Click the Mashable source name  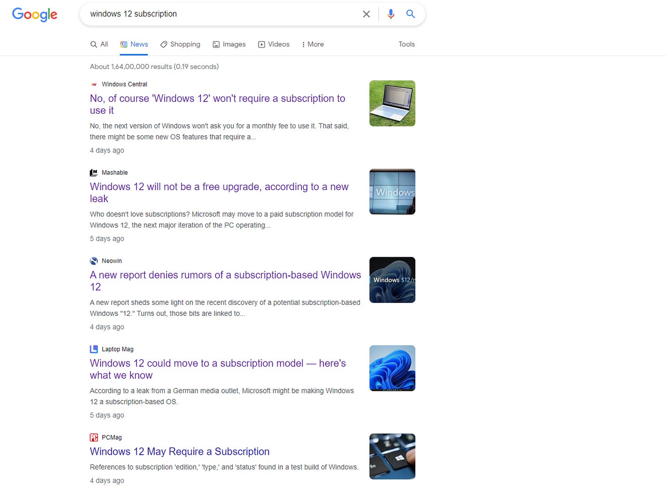115,173
